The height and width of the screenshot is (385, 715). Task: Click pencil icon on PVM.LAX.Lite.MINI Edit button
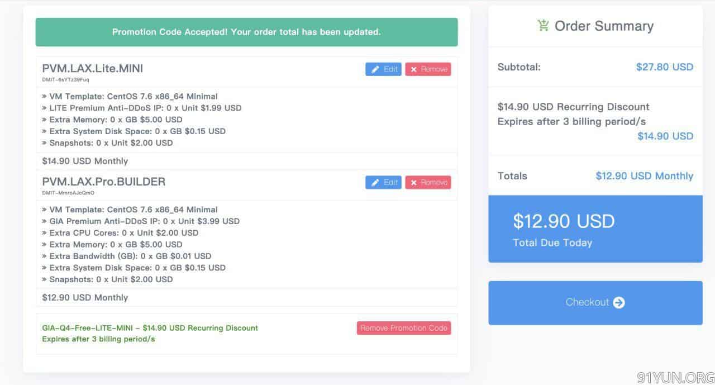375,69
